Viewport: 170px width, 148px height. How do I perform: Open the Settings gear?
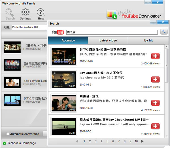pyautogui.click(x=25, y=14)
